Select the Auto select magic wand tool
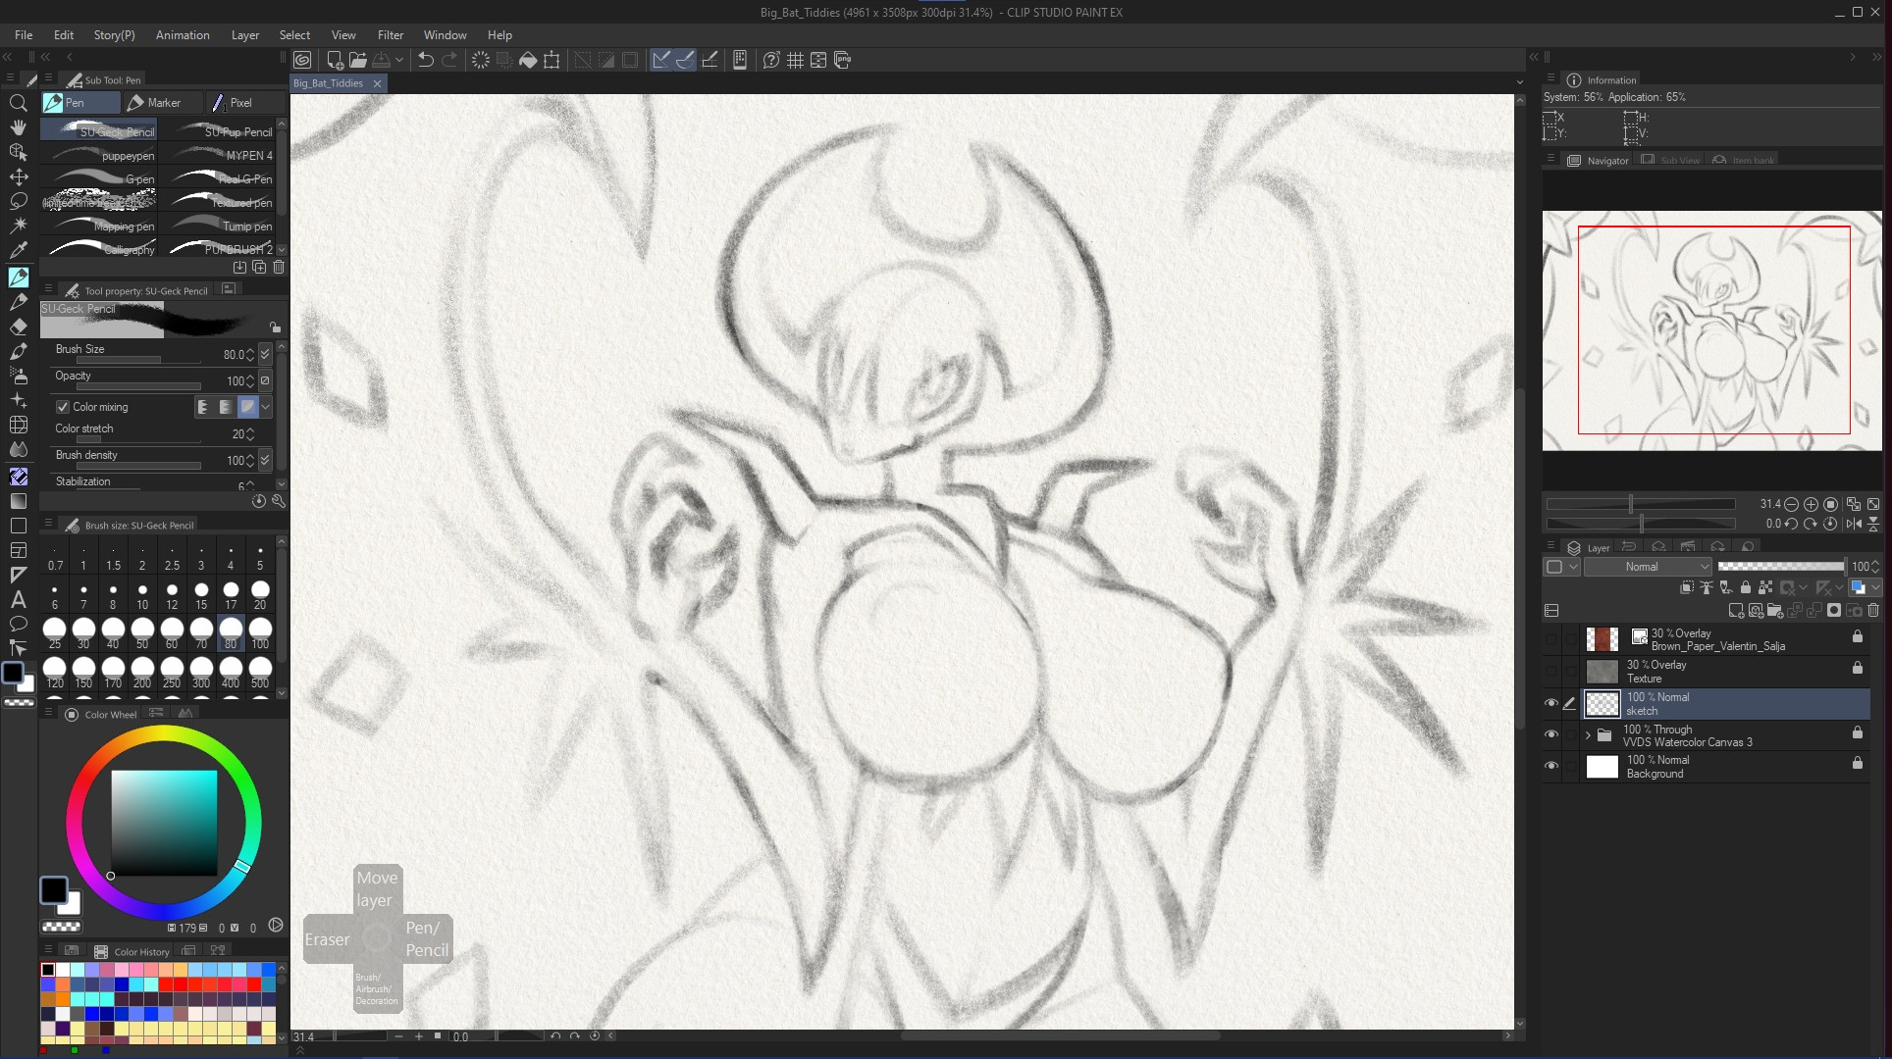 point(18,227)
